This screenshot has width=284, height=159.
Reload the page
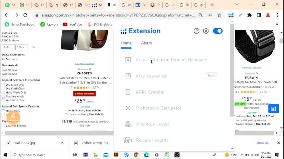tap(25, 15)
